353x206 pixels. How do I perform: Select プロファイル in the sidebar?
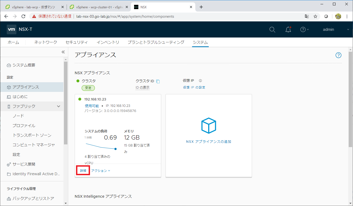pos(24,126)
